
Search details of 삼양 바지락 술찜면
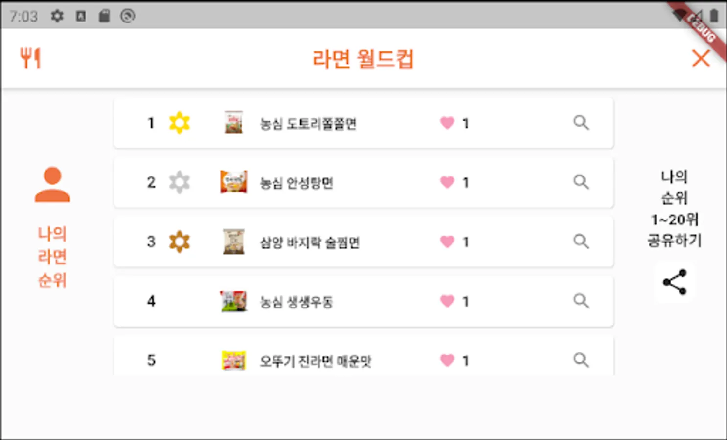point(581,242)
